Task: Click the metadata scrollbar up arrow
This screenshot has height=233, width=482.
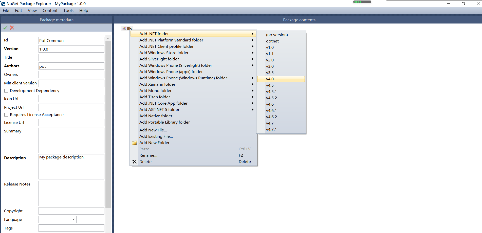Action: tap(108, 38)
